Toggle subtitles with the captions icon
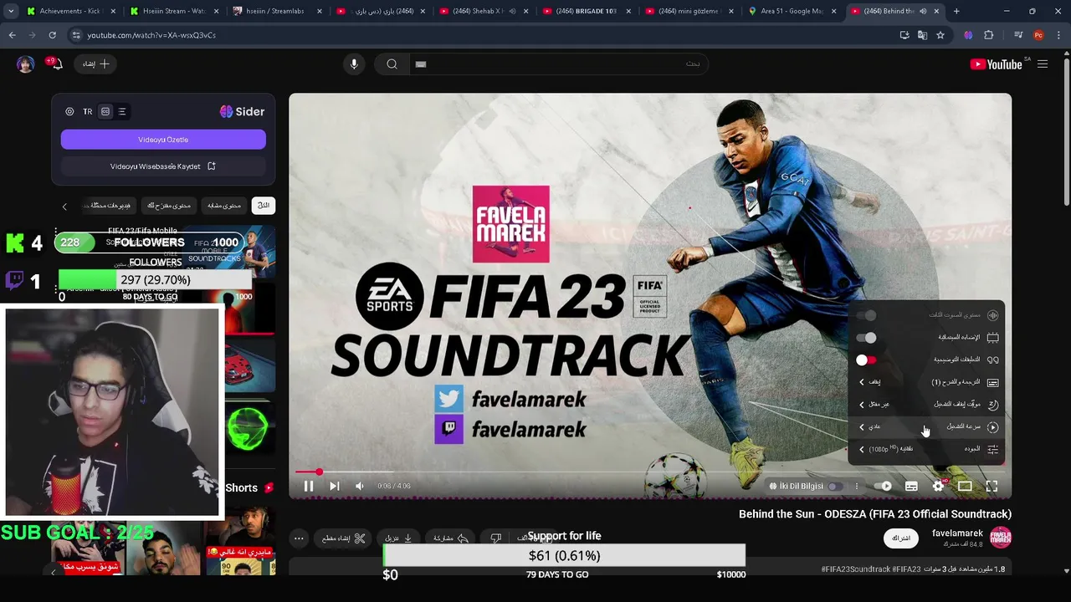The height and width of the screenshot is (602, 1071). coord(911,486)
